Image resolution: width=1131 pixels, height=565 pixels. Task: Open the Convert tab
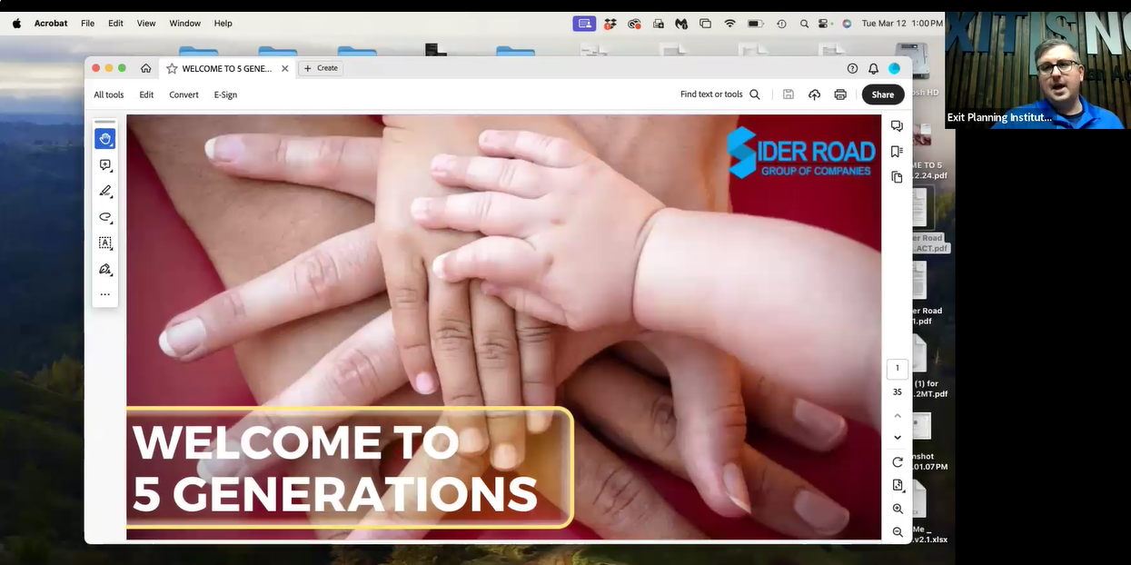[x=184, y=94]
